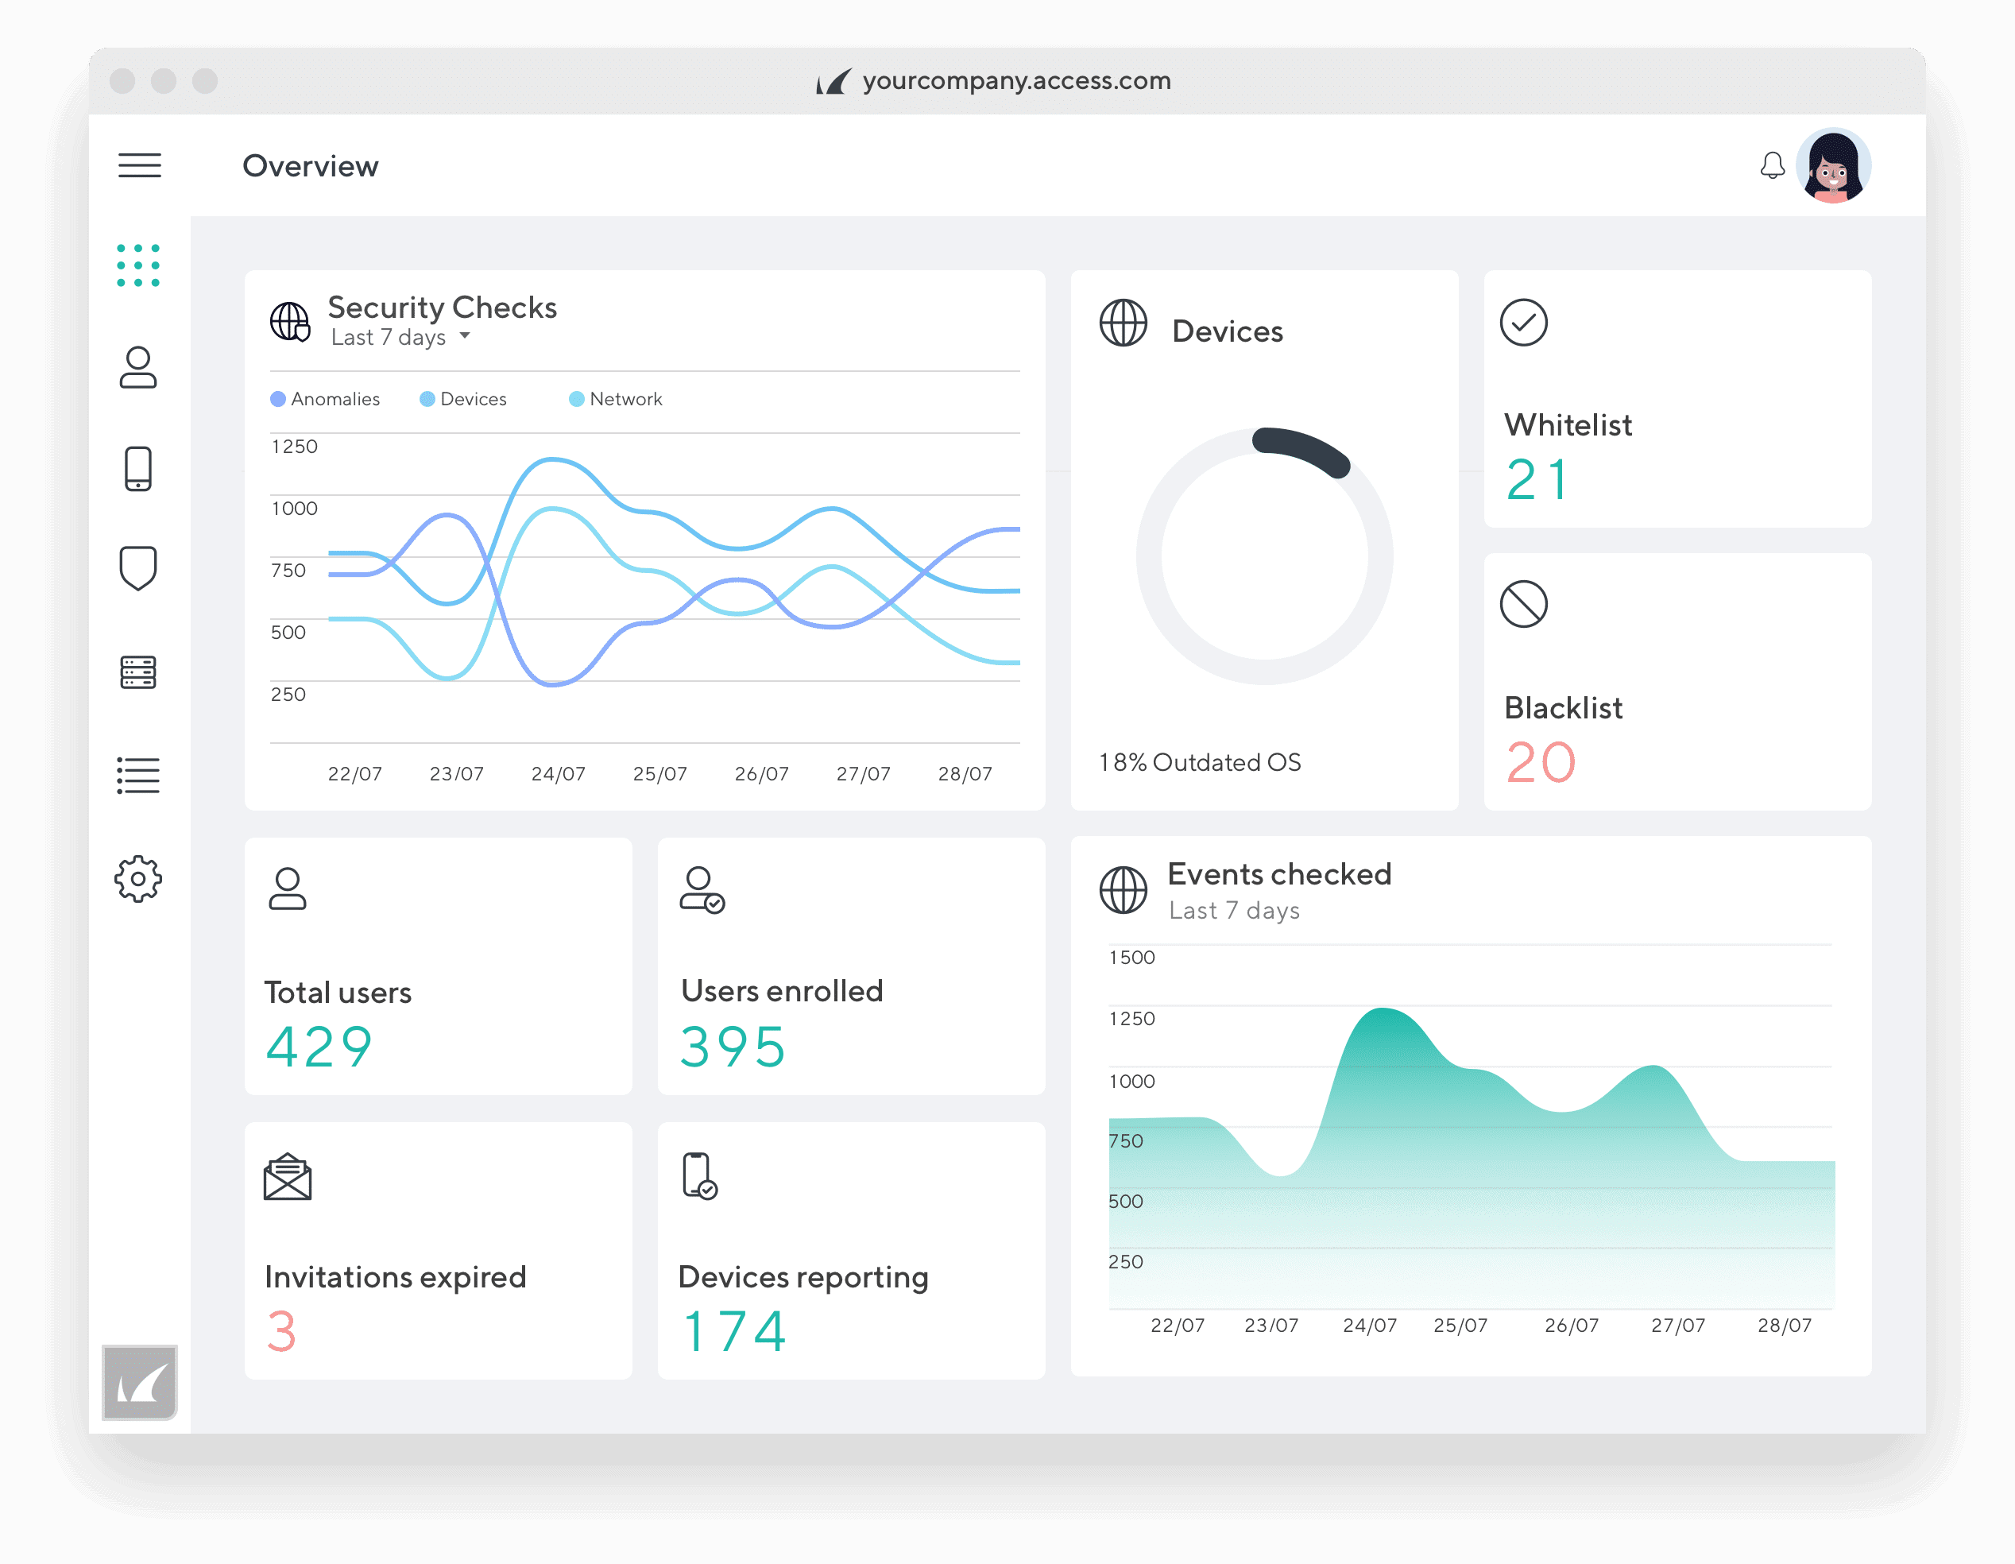
Task: Click the 18% Outdated OS label
Action: pos(1200,763)
